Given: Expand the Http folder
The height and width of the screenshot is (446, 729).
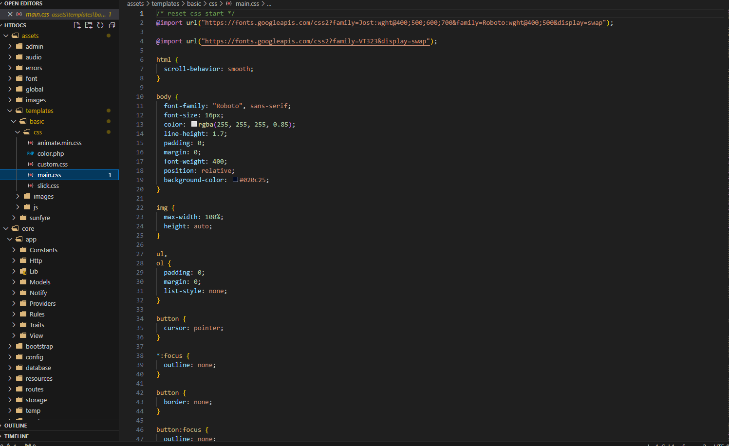Looking at the screenshot, I should (59, 260).
